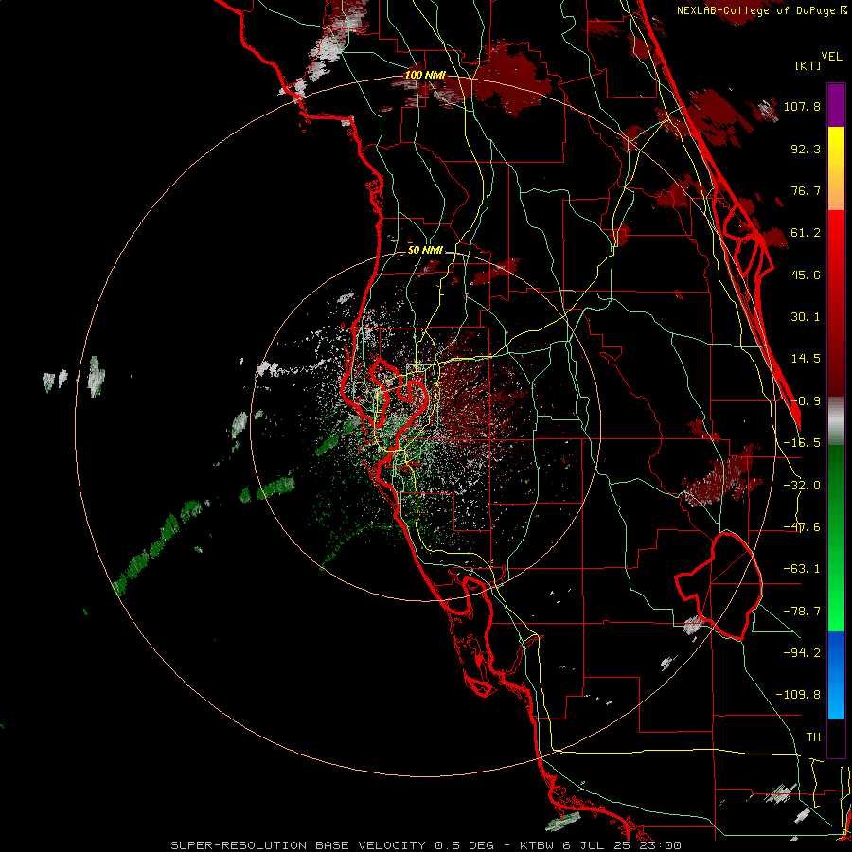Click the [KT] units label
The height and width of the screenshot is (852, 852).
(808, 65)
